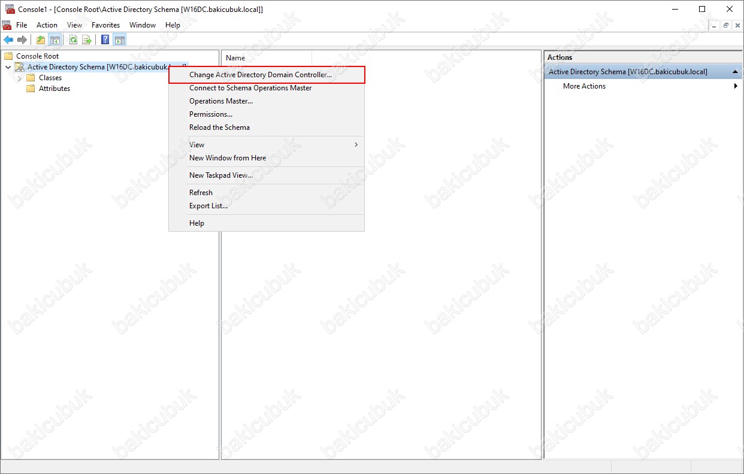Collapse the Actions pane schema section arrow
Screen dimensions: 744x474
click(736, 72)
